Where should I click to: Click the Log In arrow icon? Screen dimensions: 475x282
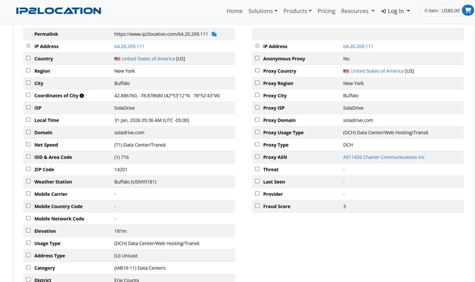point(383,11)
